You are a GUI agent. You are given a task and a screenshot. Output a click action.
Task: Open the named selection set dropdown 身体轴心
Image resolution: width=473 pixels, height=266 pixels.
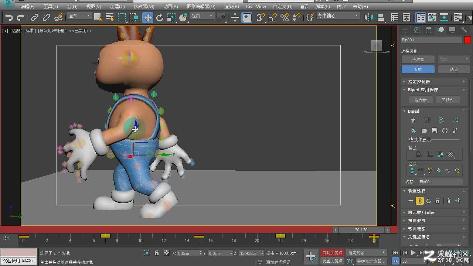pos(338,16)
